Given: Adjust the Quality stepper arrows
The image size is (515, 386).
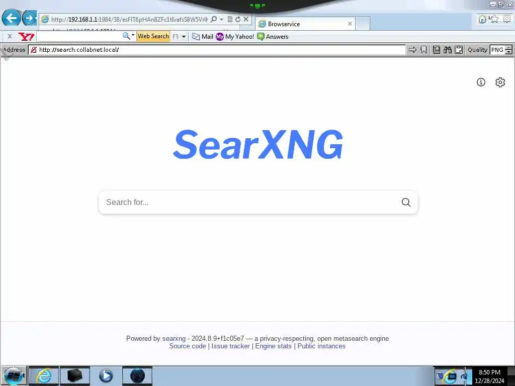Looking at the screenshot, I should pyautogui.click(x=509, y=50).
